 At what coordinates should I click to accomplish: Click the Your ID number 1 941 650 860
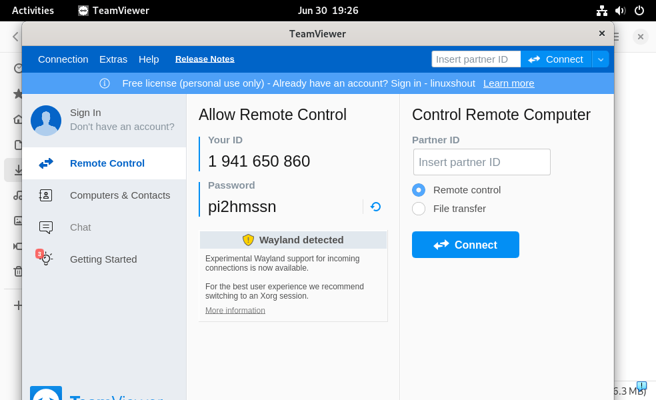pyautogui.click(x=259, y=161)
